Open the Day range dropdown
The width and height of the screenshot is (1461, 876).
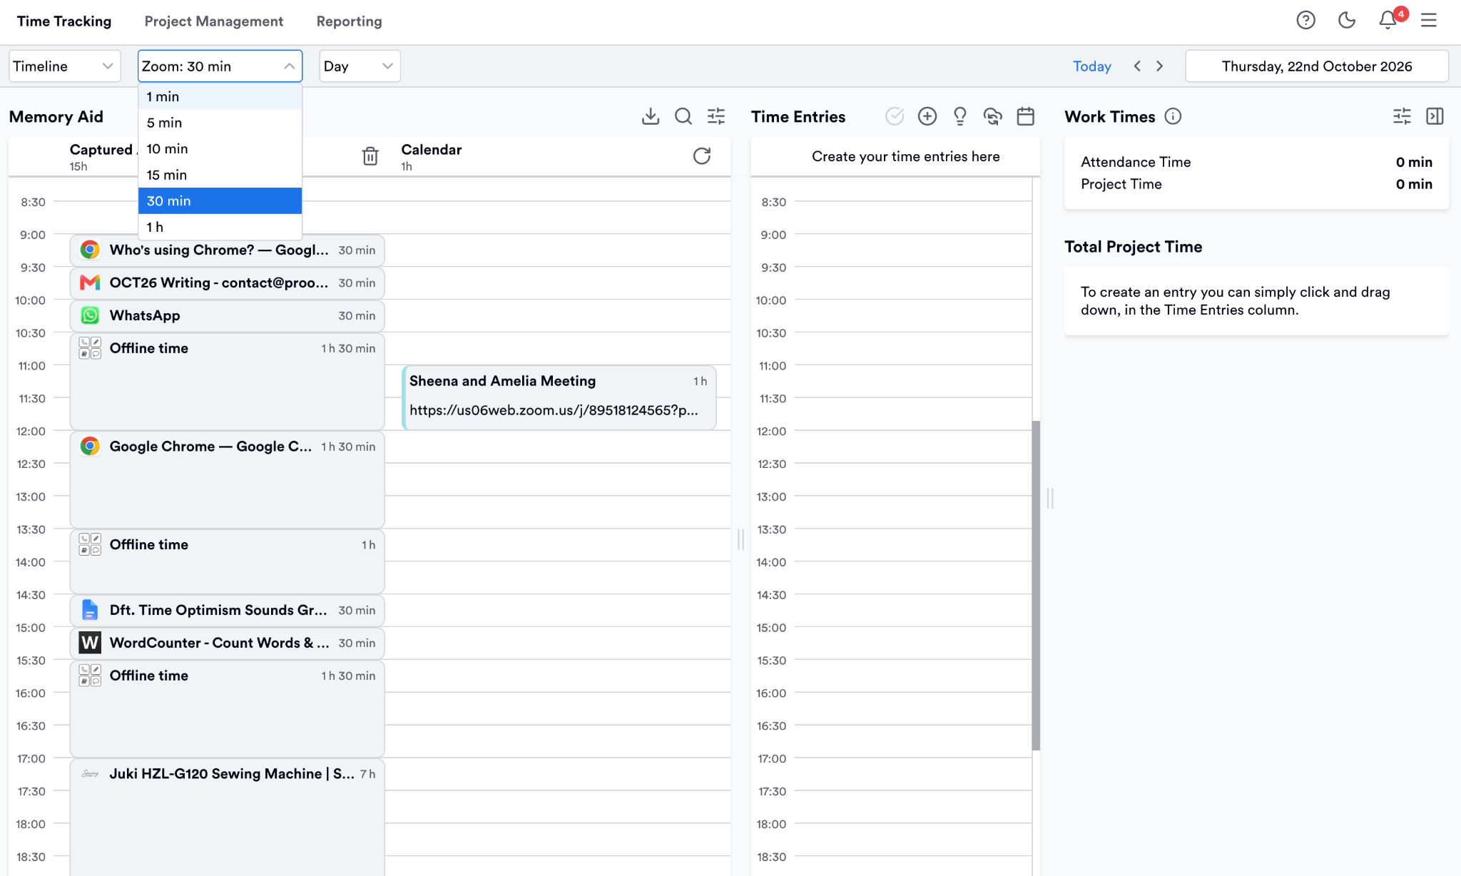pos(360,66)
